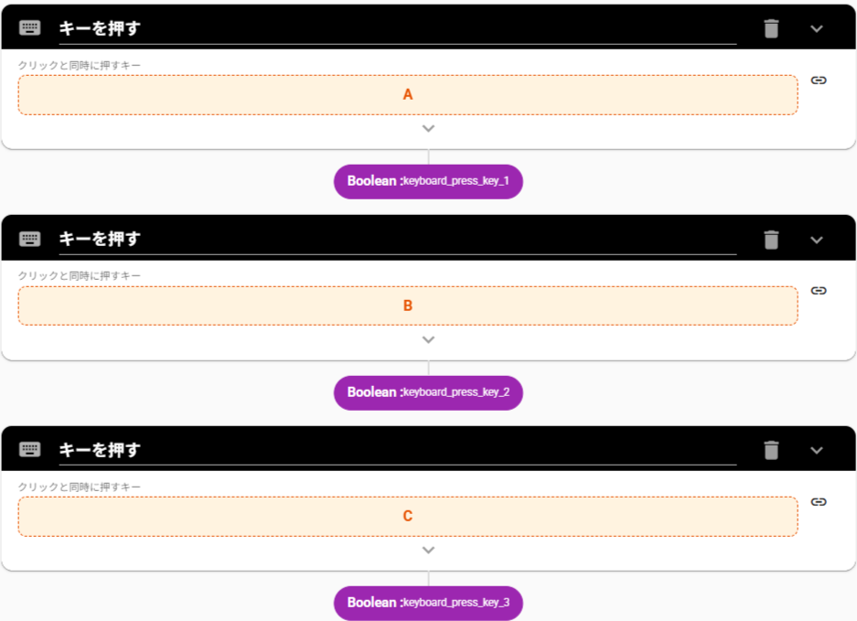Viewport: 857px width, 621px height.
Task: Click link icon beside key B field
Action: (x=819, y=291)
